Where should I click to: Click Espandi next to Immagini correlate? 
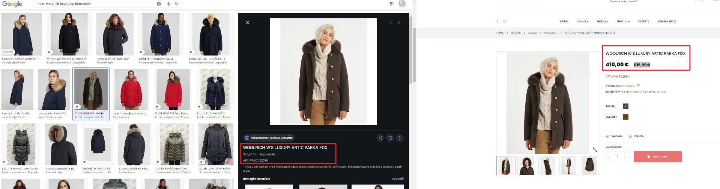point(398,179)
